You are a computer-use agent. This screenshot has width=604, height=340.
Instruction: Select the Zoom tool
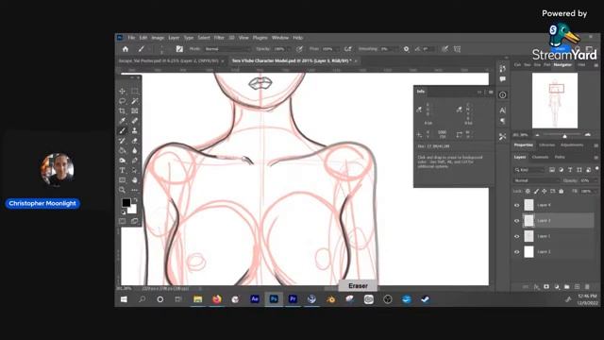click(122, 190)
